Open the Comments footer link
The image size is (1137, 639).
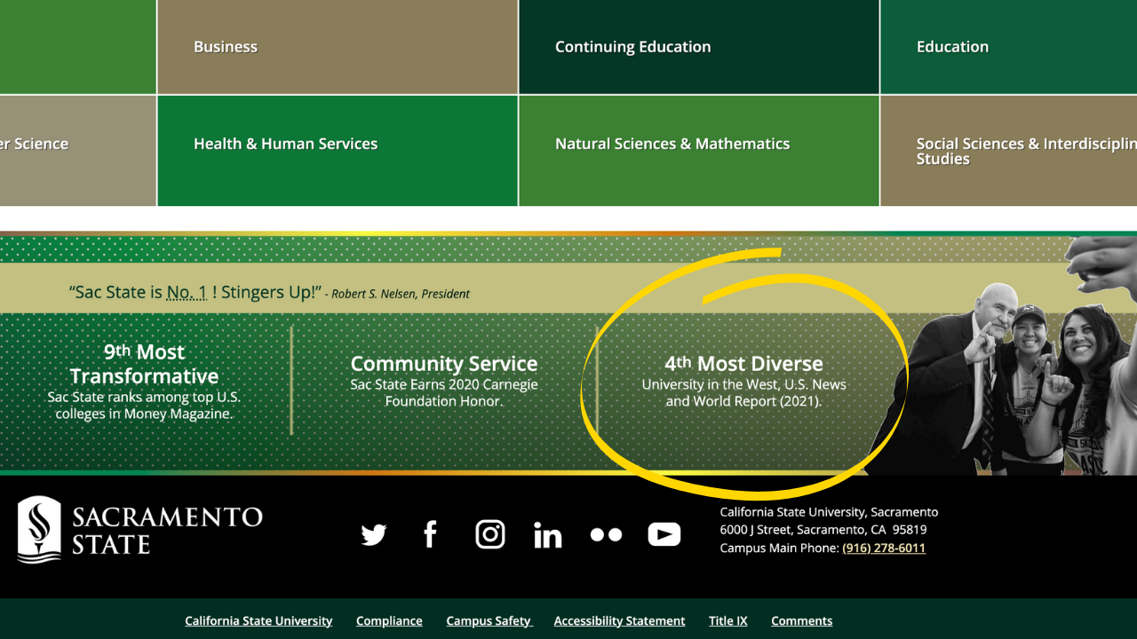pos(801,620)
